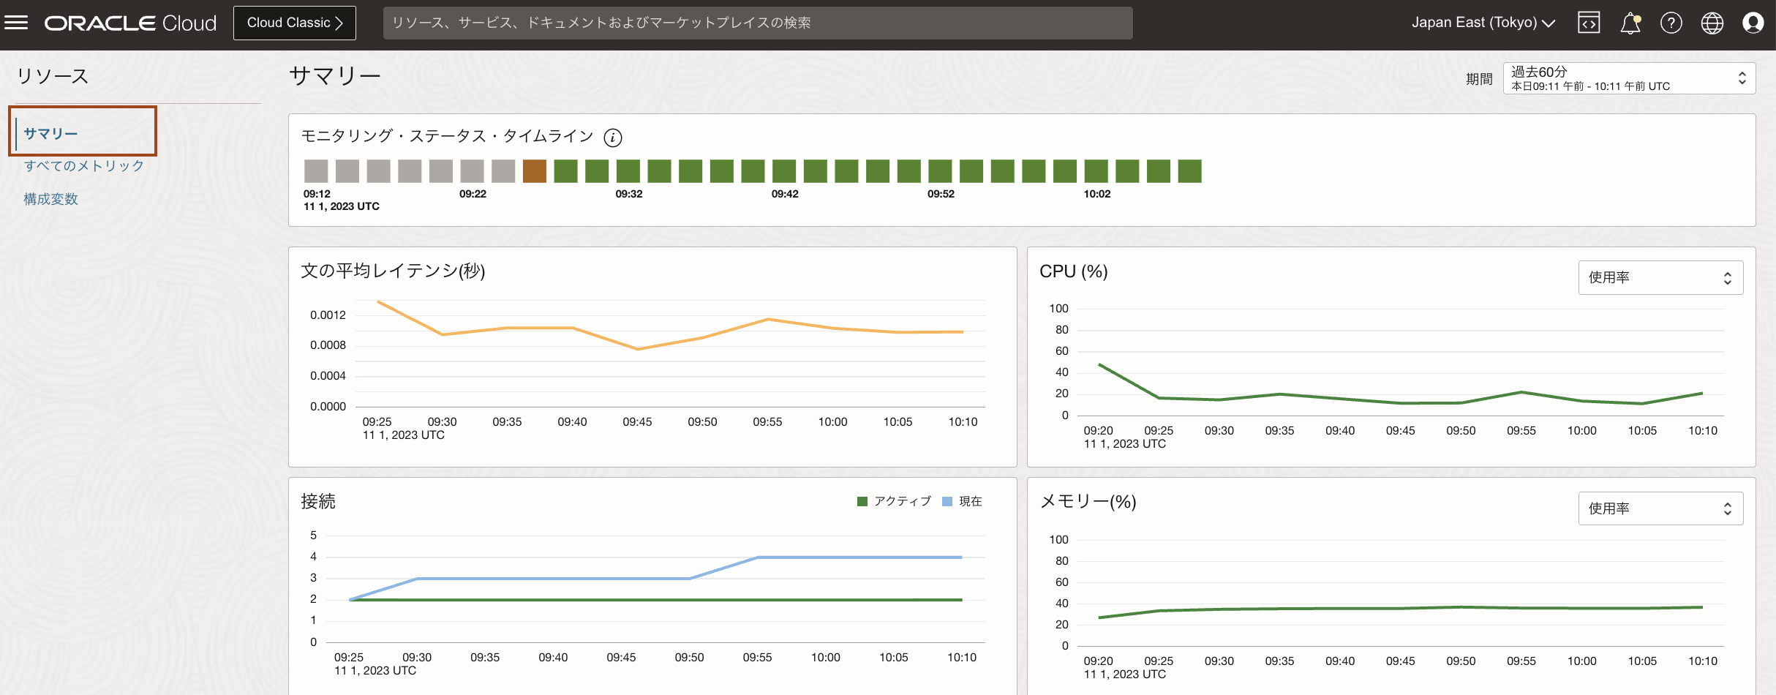Open the Cloud Shell developer tools icon

pyautogui.click(x=1588, y=23)
